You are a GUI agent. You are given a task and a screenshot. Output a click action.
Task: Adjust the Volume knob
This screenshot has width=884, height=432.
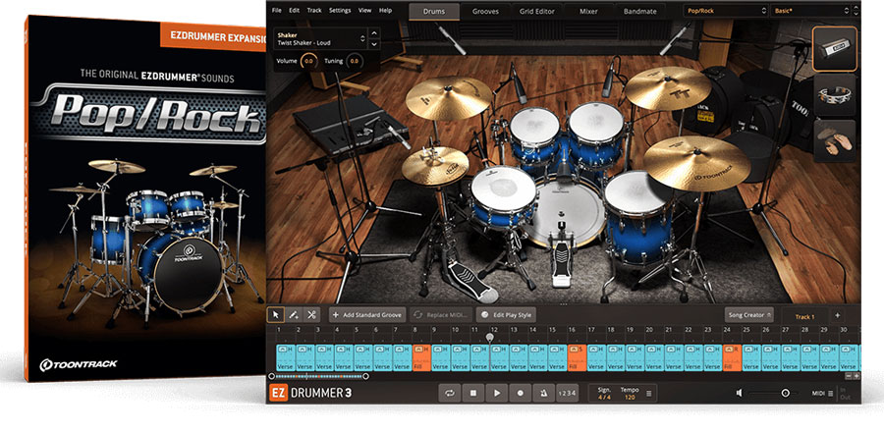click(x=309, y=61)
